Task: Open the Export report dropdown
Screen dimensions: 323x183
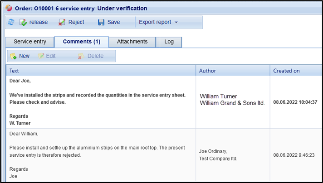Action: point(158,22)
